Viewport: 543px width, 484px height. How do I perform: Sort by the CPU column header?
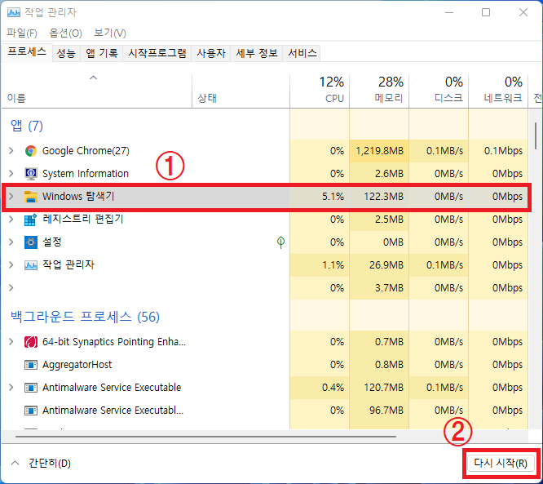(320, 91)
